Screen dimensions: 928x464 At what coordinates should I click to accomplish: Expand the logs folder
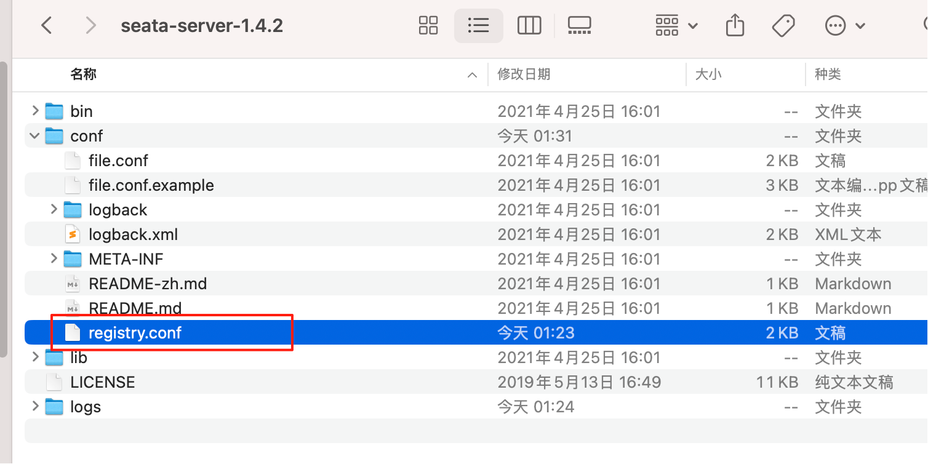[x=35, y=406]
